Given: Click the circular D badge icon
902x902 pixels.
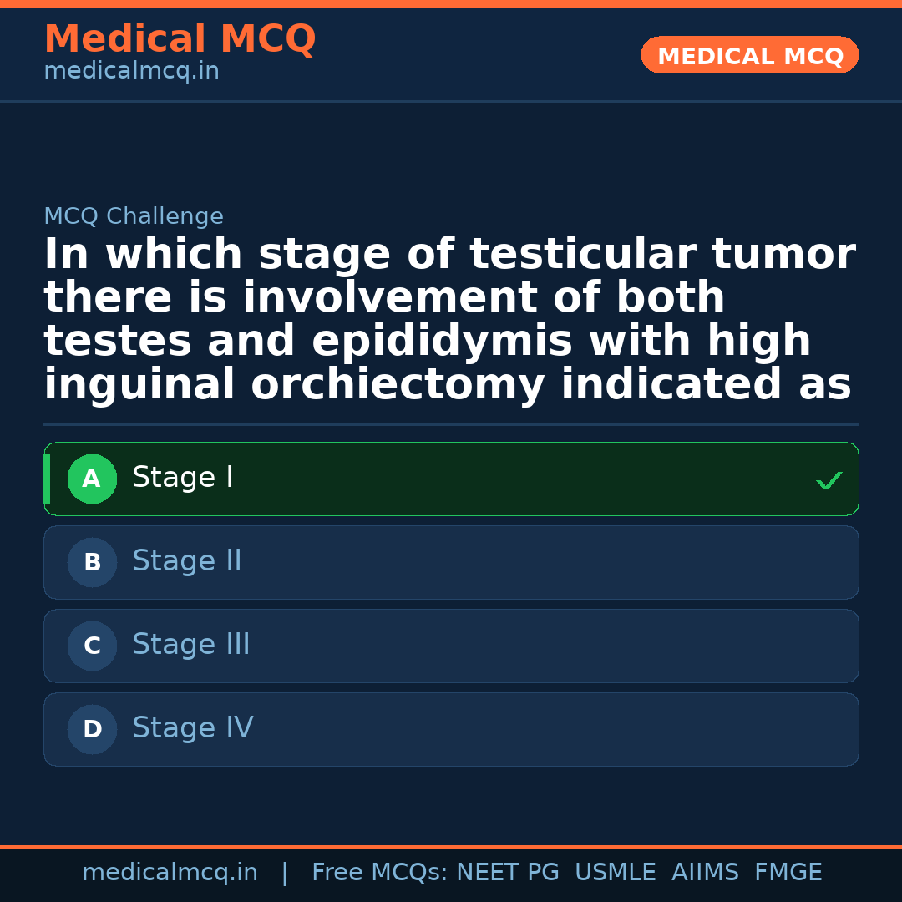Looking at the screenshot, I should point(92,729).
